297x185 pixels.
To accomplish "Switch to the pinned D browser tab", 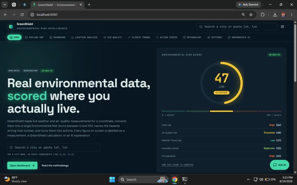I will 24,5.
